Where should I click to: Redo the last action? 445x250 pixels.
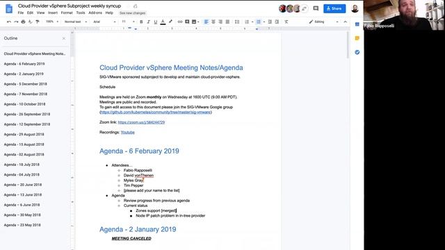pyautogui.click(x=16, y=22)
